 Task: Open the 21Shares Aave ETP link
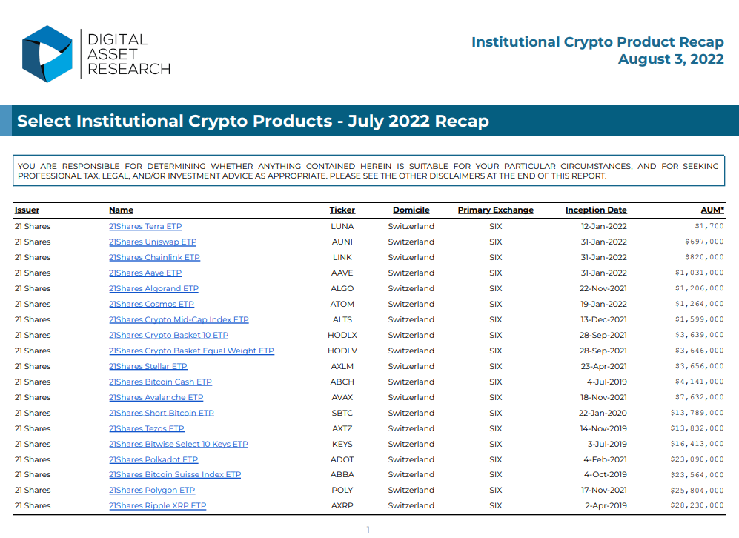pos(145,273)
